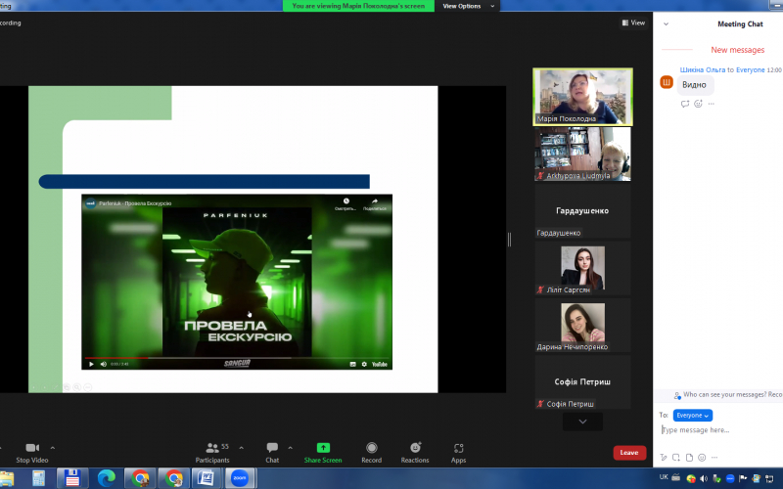Open the Participants panel icon

click(x=212, y=448)
